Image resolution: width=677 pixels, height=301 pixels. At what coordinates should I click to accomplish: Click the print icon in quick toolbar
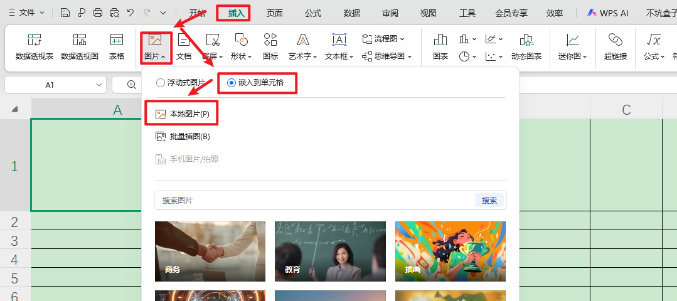tap(98, 13)
